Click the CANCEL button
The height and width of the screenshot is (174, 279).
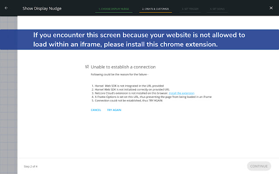(96, 110)
